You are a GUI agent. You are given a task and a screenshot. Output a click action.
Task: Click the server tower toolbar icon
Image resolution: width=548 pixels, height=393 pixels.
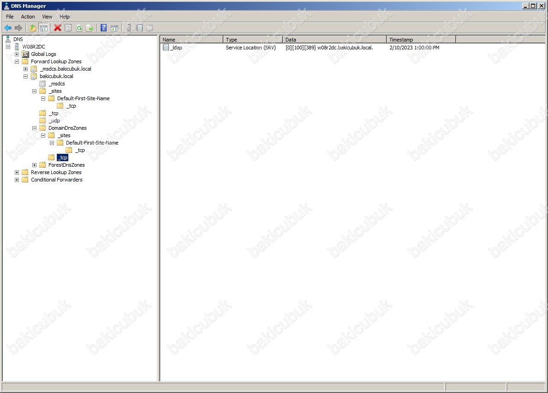(129, 28)
